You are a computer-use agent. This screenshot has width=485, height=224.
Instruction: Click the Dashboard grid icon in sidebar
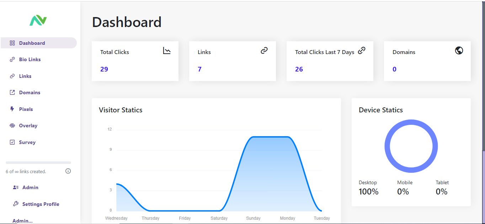(12, 43)
